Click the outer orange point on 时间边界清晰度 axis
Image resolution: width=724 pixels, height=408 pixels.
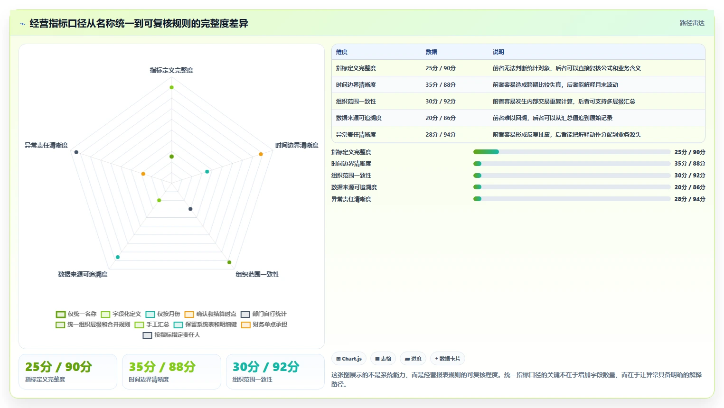click(261, 154)
